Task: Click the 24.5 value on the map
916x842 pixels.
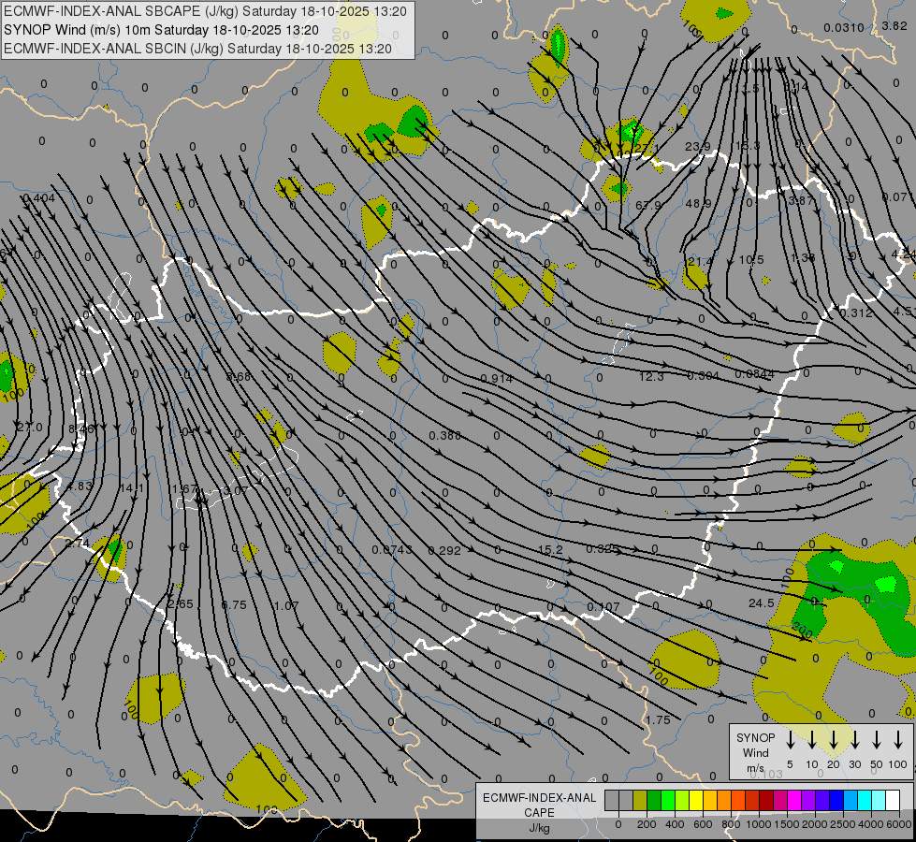Action: [762, 602]
